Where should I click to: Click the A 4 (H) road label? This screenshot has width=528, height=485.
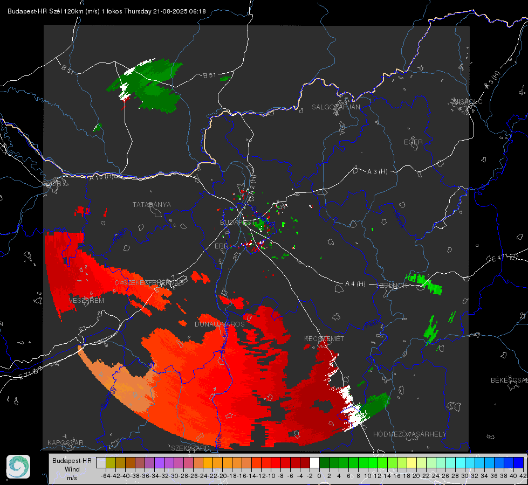point(355,284)
